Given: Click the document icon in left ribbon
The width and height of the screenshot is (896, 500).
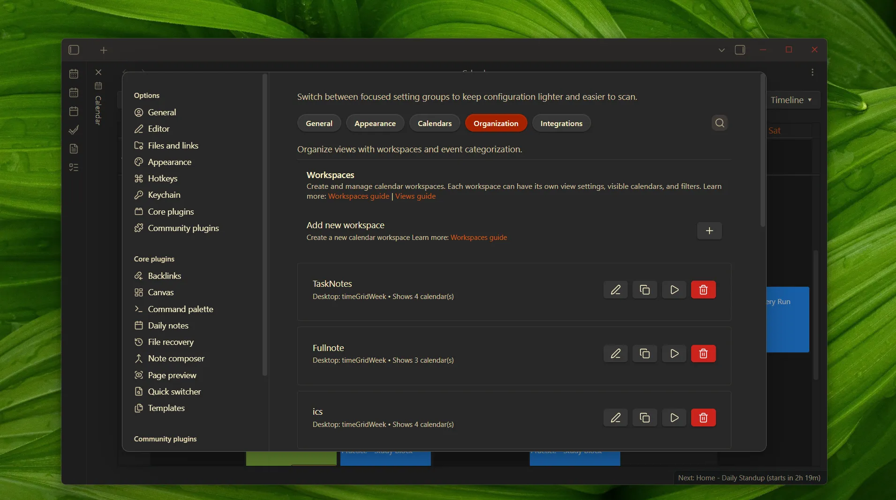Looking at the screenshot, I should (x=74, y=149).
